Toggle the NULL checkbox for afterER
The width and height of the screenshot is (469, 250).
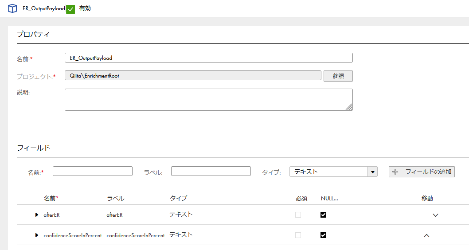pyautogui.click(x=323, y=215)
